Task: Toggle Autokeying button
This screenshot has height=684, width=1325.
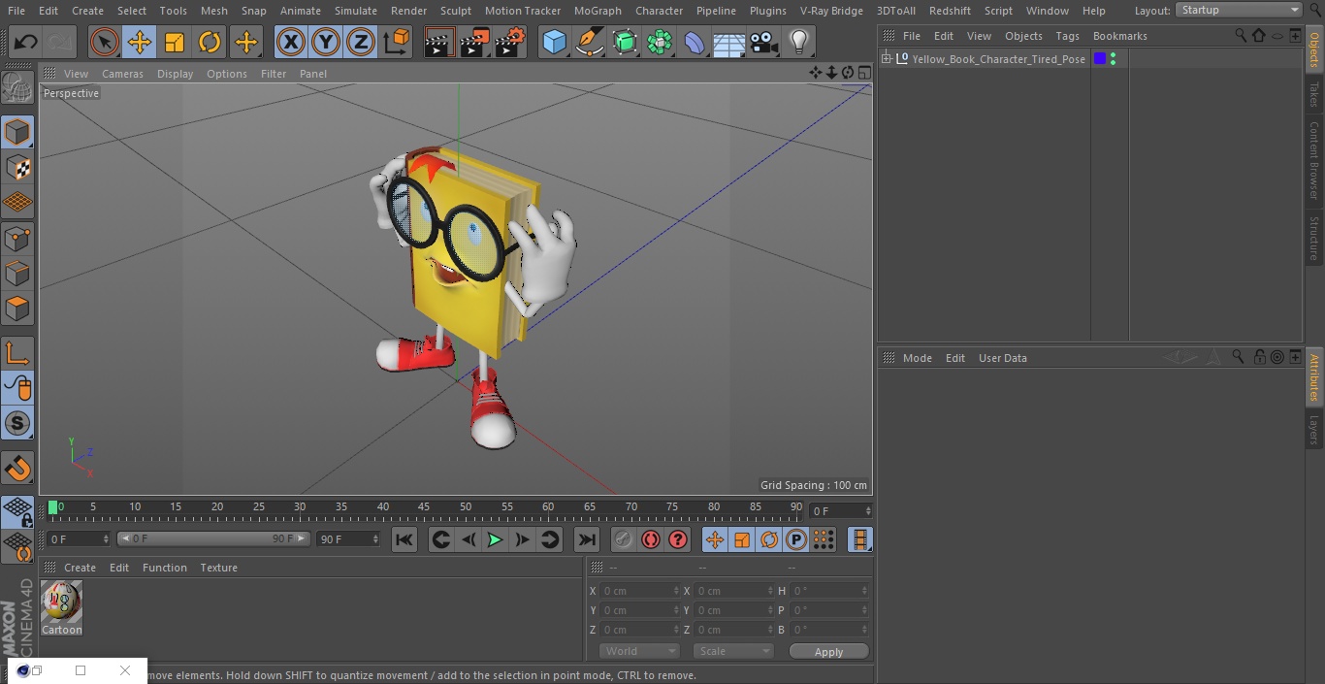Action: click(651, 539)
